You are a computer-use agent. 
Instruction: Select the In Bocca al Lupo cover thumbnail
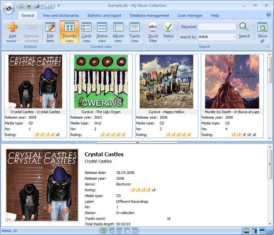pyautogui.click(x=232, y=82)
